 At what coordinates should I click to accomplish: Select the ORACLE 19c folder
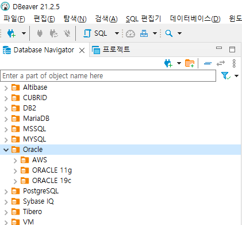click(52, 181)
